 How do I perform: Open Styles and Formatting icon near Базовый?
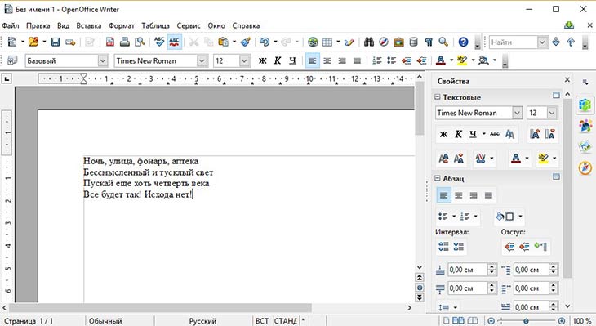12,60
